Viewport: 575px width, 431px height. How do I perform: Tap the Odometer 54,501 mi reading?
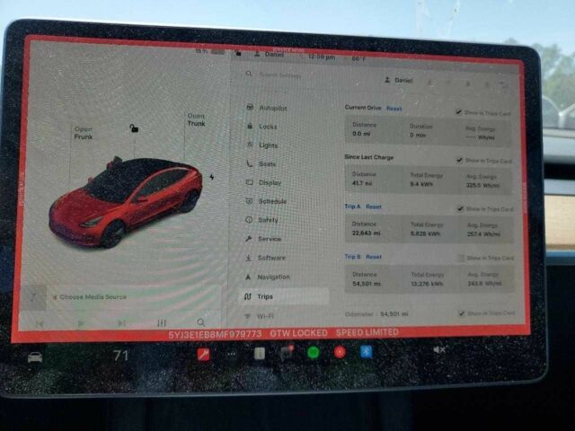click(376, 314)
